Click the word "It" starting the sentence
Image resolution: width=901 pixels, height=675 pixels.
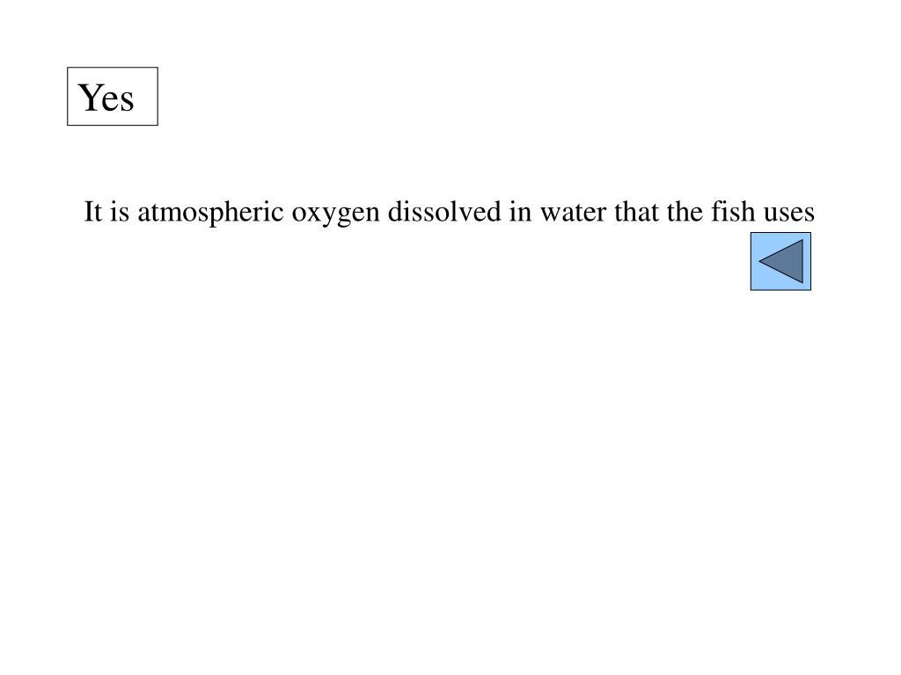(93, 212)
